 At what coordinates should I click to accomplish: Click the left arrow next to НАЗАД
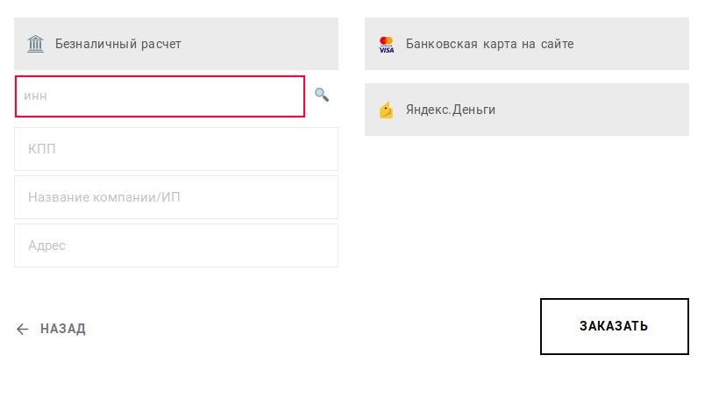pyautogui.click(x=22, y=329)
